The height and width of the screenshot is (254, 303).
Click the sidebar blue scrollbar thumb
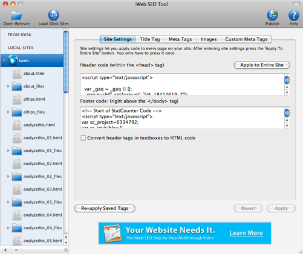click(66, 62)
